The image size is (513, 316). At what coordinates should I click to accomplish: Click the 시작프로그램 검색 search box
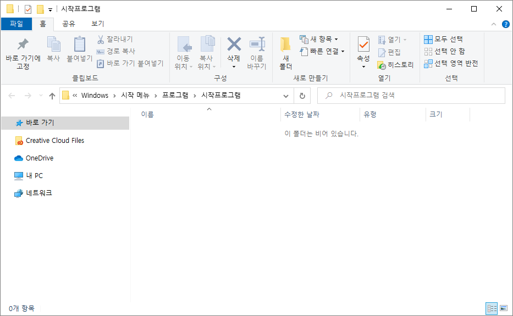[x=411, y=96]
